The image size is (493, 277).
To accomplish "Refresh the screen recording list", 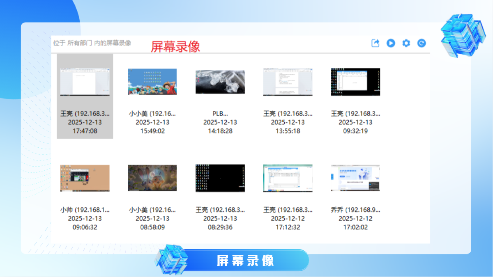I will (x=421, y=43).
